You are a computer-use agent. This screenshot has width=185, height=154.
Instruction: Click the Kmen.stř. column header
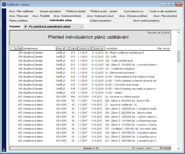tap(62, 49)
